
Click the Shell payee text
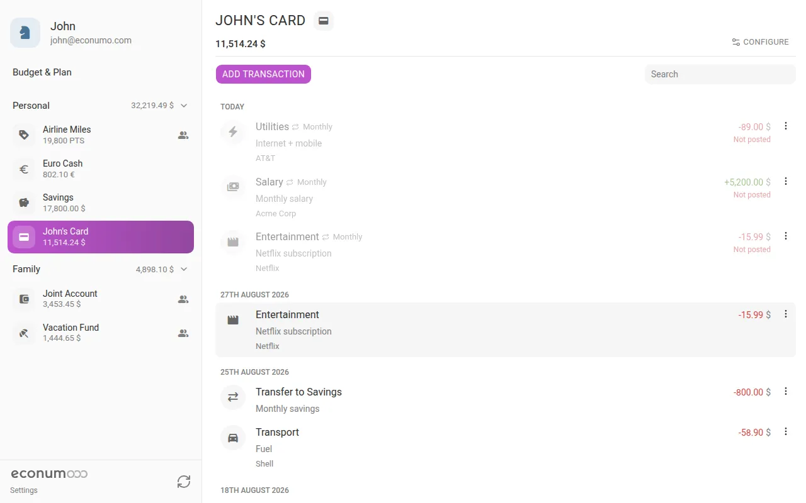[x=264, y=463]
